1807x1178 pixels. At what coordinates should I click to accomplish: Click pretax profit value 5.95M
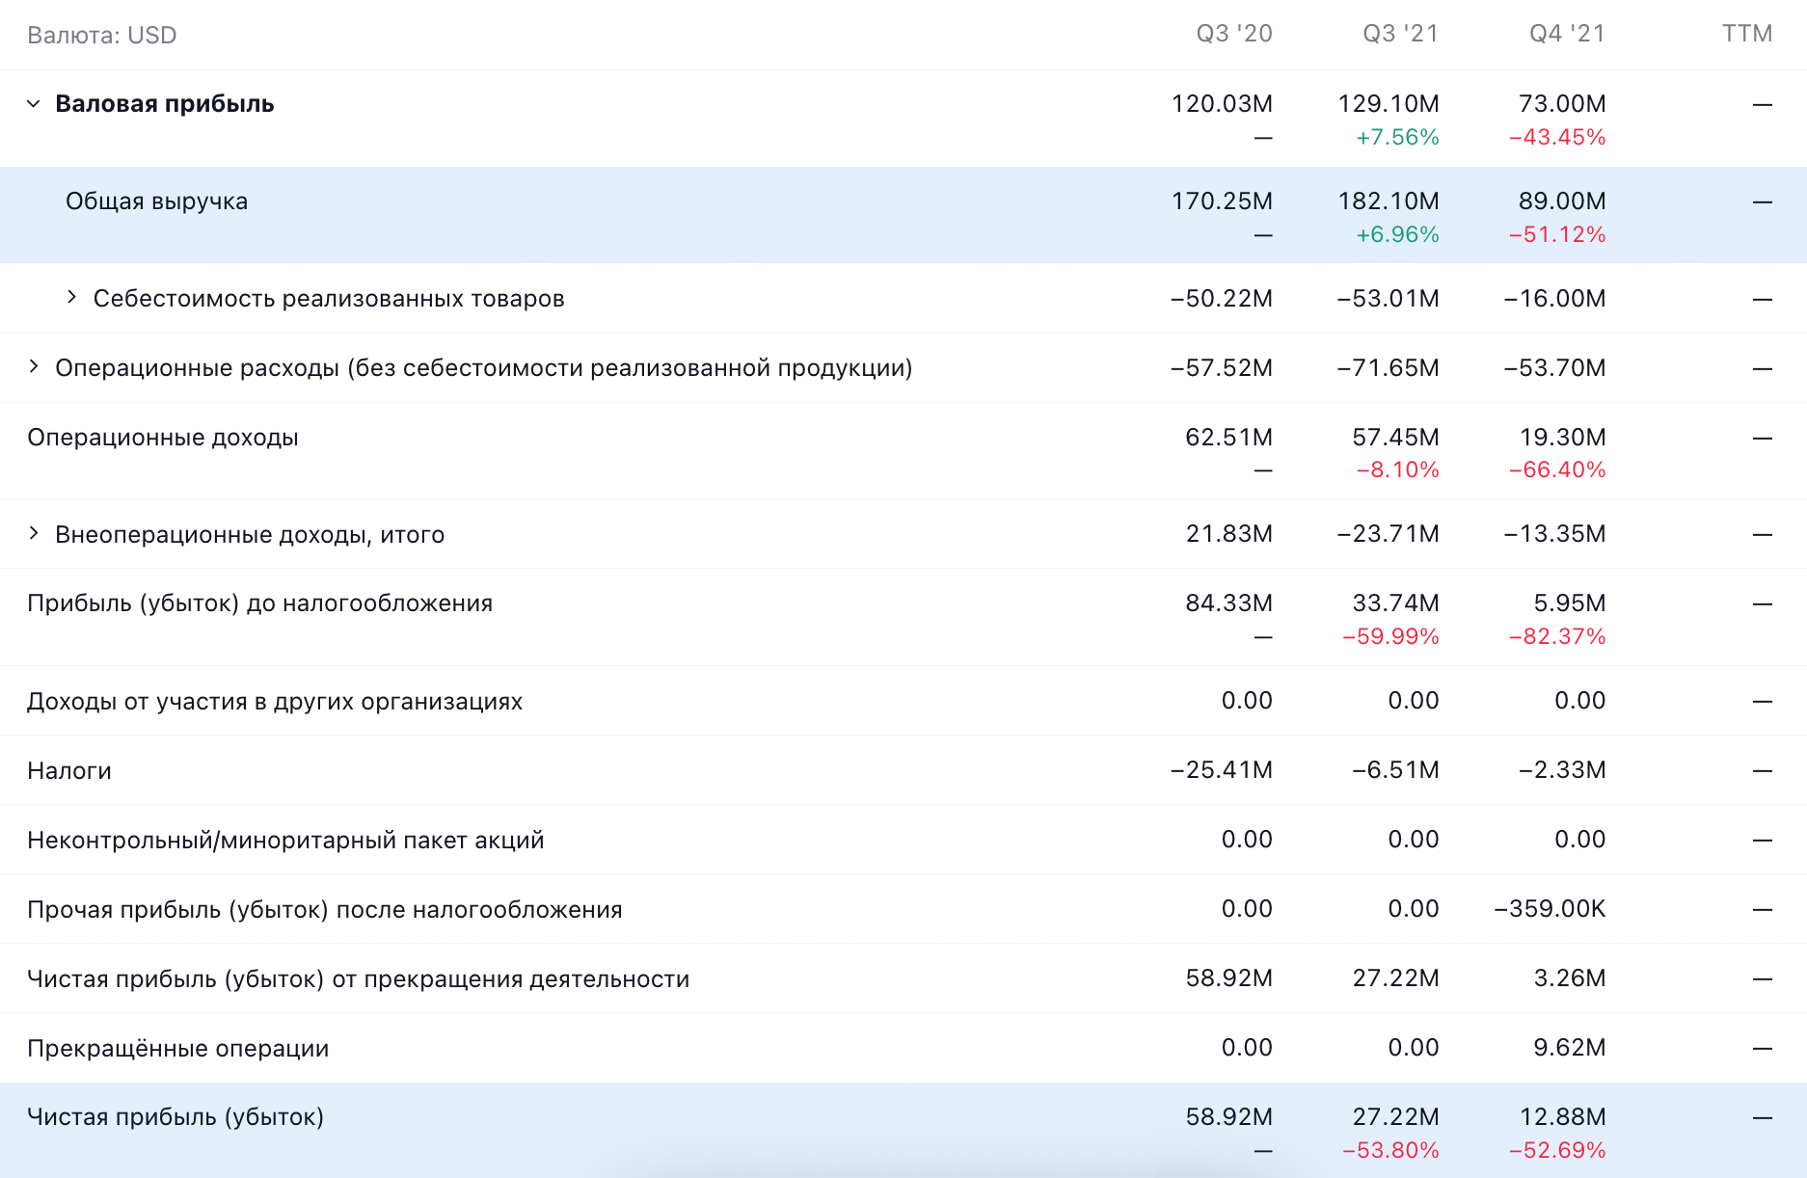tap(1570, 603)
